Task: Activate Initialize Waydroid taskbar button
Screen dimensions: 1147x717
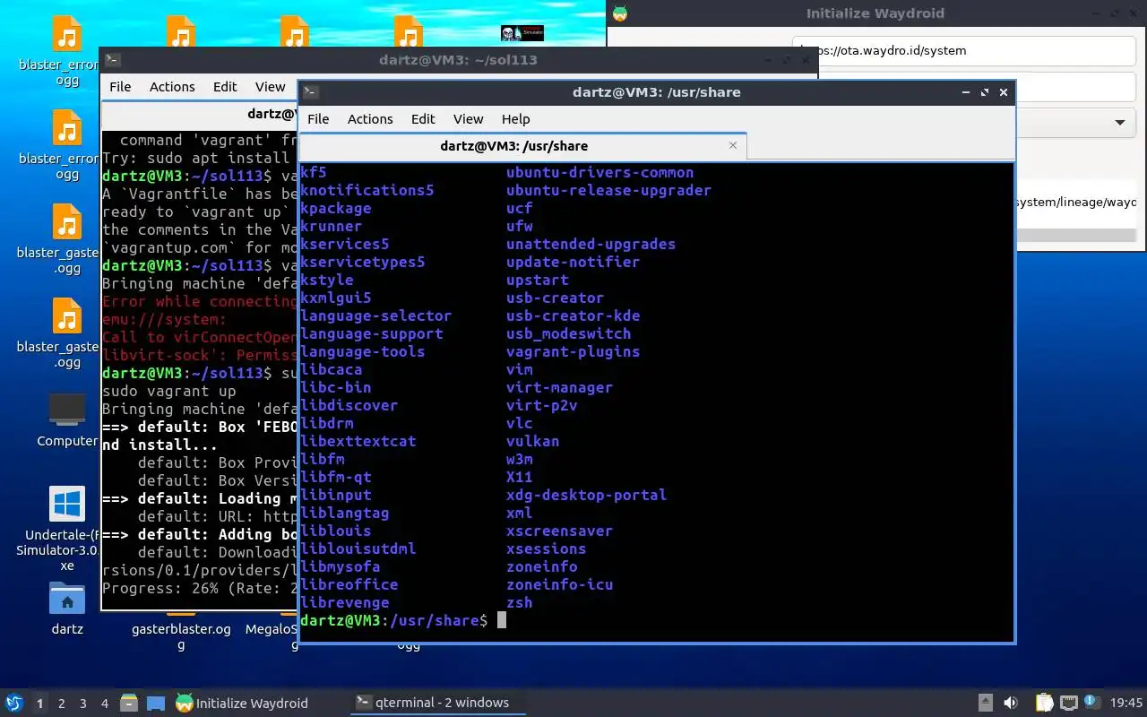Action: pos(242,704)
